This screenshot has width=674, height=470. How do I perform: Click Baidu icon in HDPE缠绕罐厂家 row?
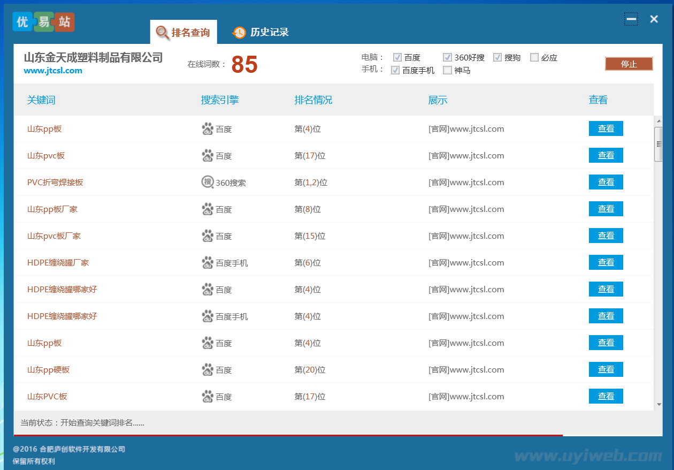[x=208, y=263]
